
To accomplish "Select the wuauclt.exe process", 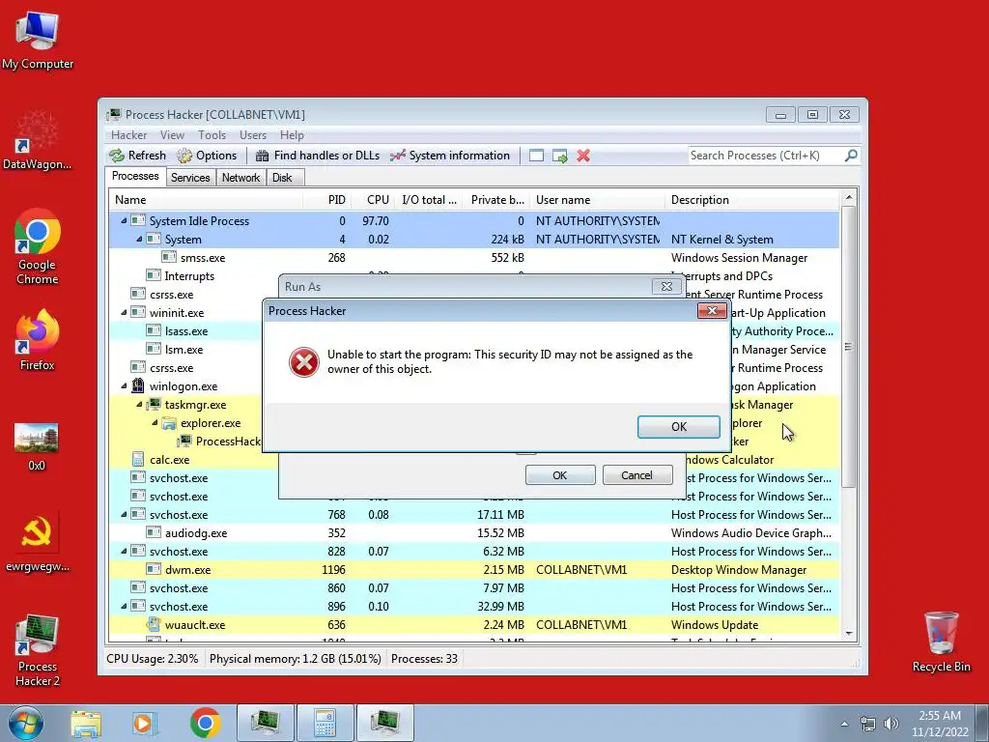I will tap(473, 625).
